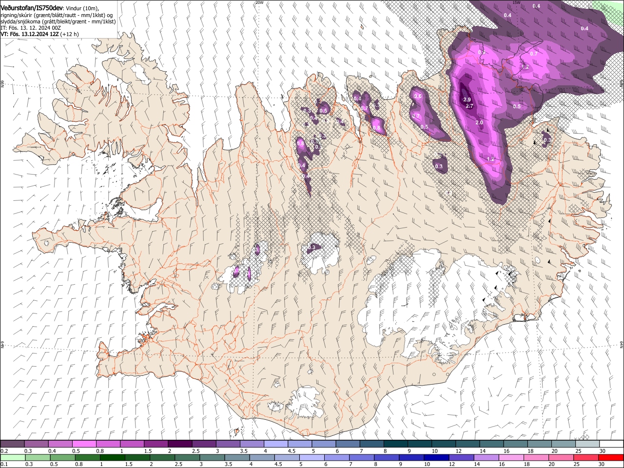Click the 0.2 label on the upper scale
Screen dimensions: 624x468
click(4, 451)
